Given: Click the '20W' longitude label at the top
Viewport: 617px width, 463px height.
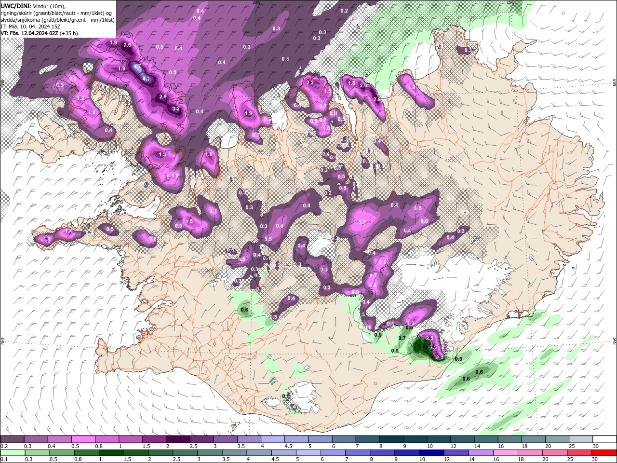Looking at the screenshot, I should click(256, 2).
